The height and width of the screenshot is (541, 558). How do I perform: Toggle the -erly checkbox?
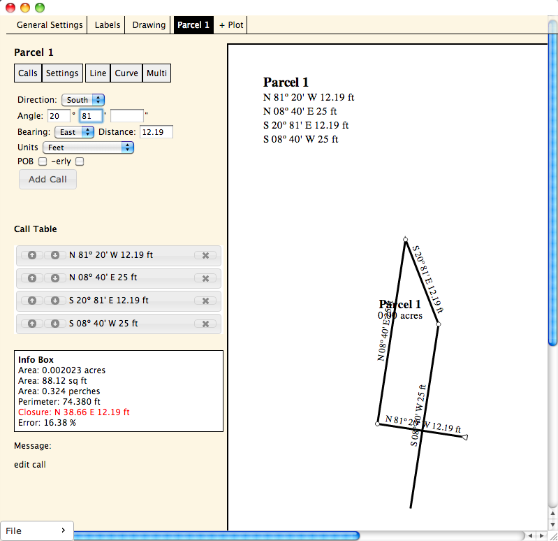click(80, 161)
